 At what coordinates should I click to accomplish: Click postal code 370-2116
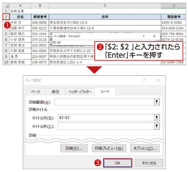click(x=40, y=40)
